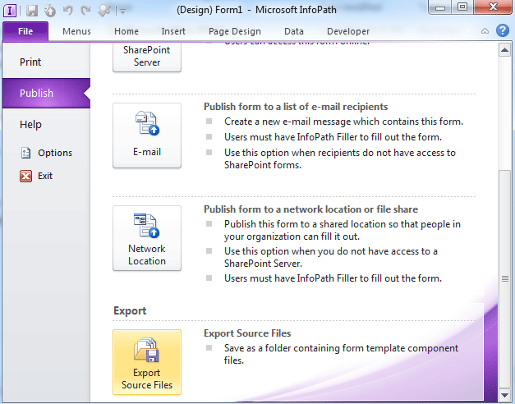The height and width of the screenshot is (404, 515).
Task: Click the Save floppy disk icon
Action: (32, 11)
